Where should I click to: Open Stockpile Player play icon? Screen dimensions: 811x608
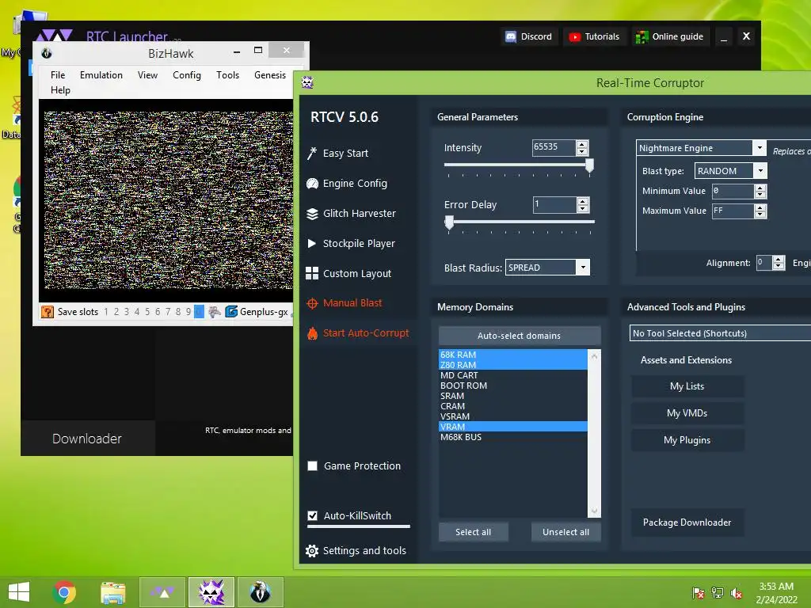coord(311,244)
